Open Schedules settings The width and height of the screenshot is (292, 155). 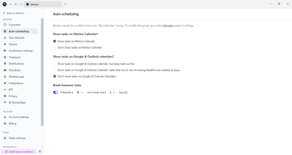pos(19,70)
